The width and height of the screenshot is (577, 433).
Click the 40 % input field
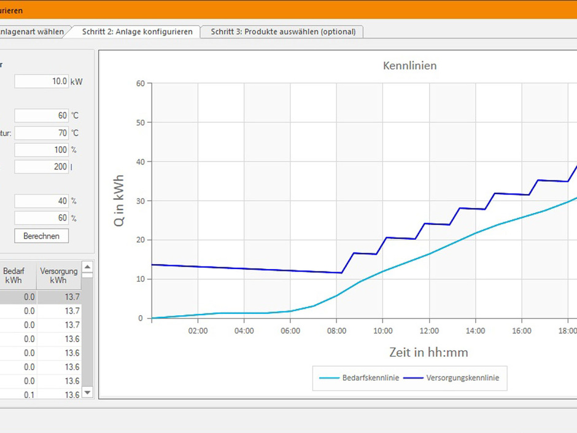[x=41, y=201]
